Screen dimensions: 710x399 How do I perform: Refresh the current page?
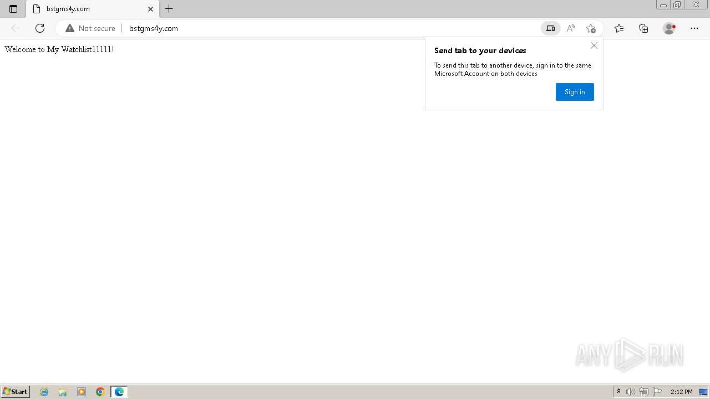tap(40, 28)
